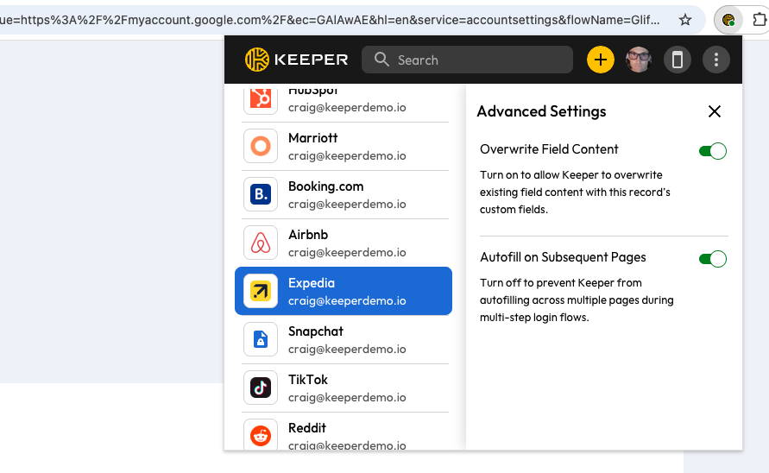Screen dimensions: 769x473
Task: Click the TikTok logo icon
Action: pos(261,388)
